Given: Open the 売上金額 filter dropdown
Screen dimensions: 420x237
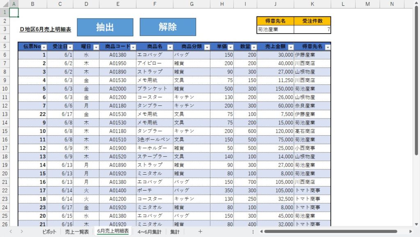Looking at the screenshot, I should pos(290,47).
